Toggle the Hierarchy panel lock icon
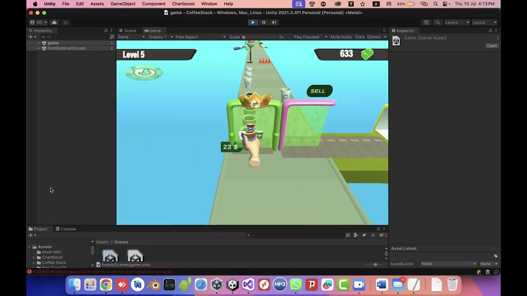This screenshot has width=527, height=296. tap(106, 30)
